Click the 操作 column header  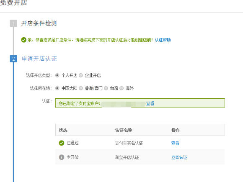click(176, 130)
